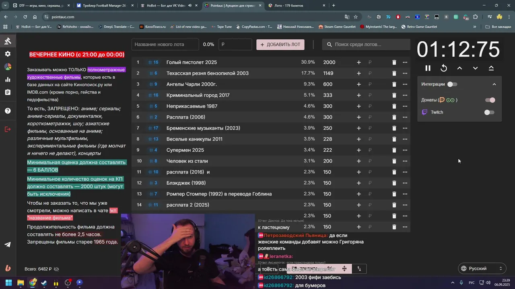
Task: Click the Поиск среди лотов search field
Action: [366, 45]
